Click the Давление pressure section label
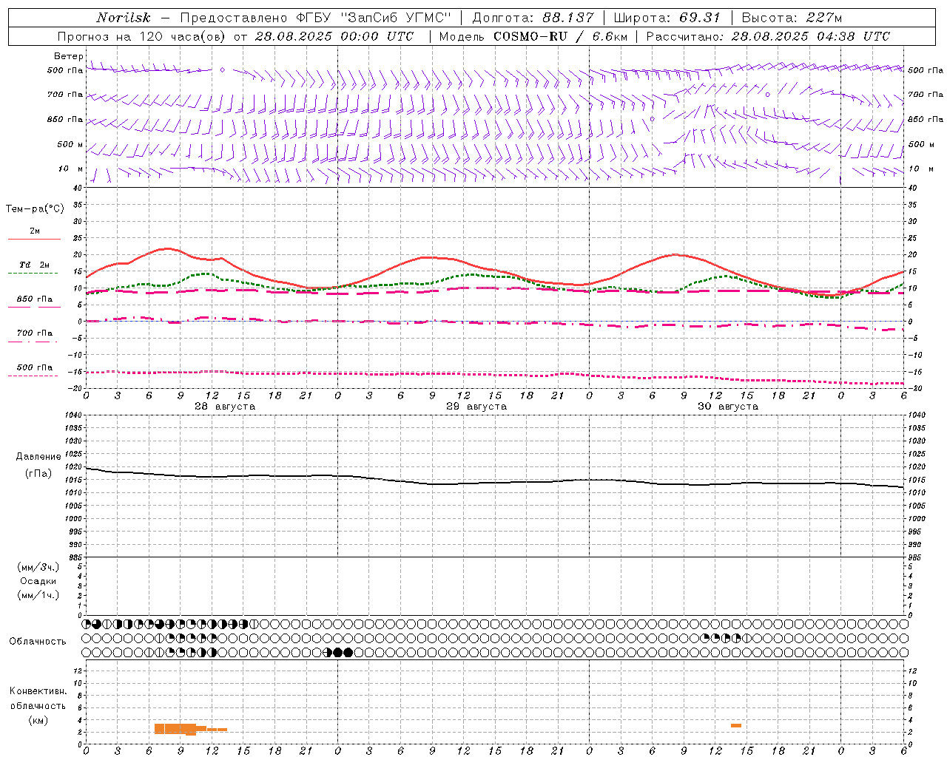This screenshot has height=757, width=947. [x=38, y=457]
